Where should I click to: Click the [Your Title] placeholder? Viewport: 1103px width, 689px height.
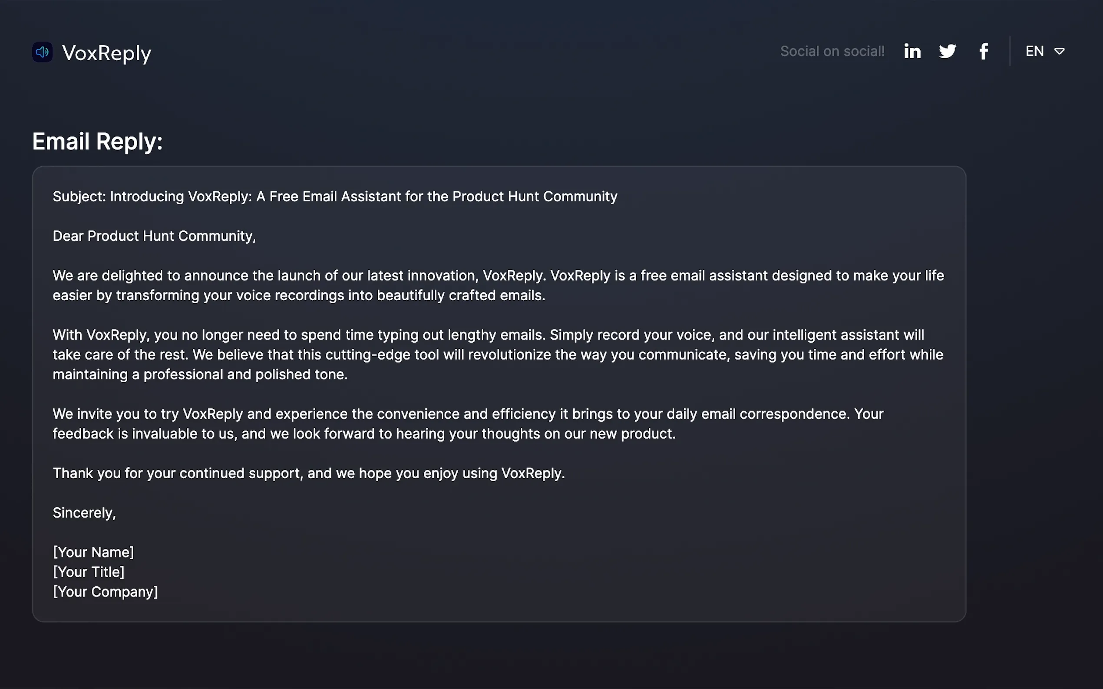(89, 572)
